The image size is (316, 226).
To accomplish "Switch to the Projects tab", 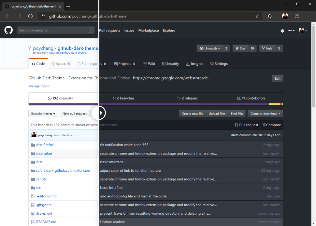I will 124,64.
